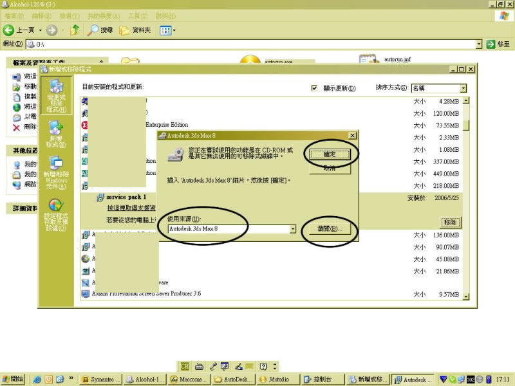The image size is (515, 386).
Task: Click the copy (複製) task icon
Action: coord(17,97)
